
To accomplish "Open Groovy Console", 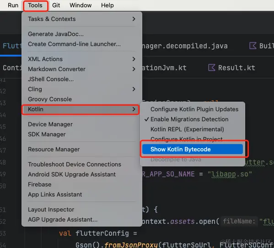I will [82, 99].
